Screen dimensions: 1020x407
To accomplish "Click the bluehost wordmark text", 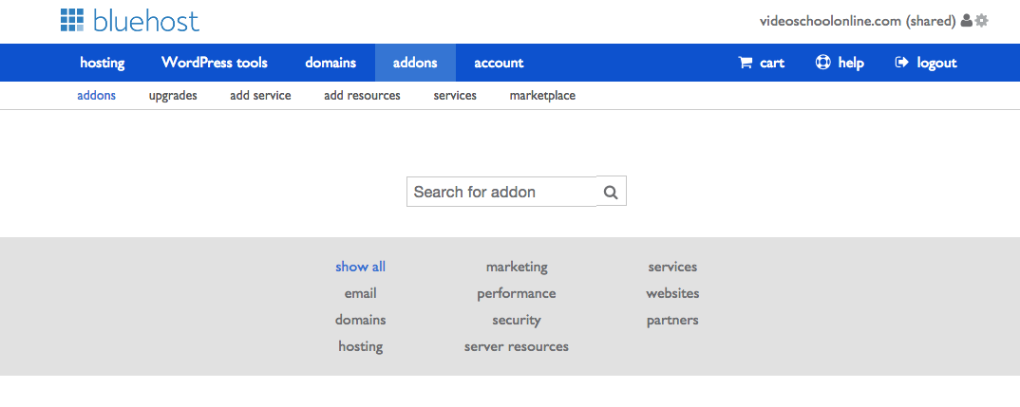I will [146, 20].
